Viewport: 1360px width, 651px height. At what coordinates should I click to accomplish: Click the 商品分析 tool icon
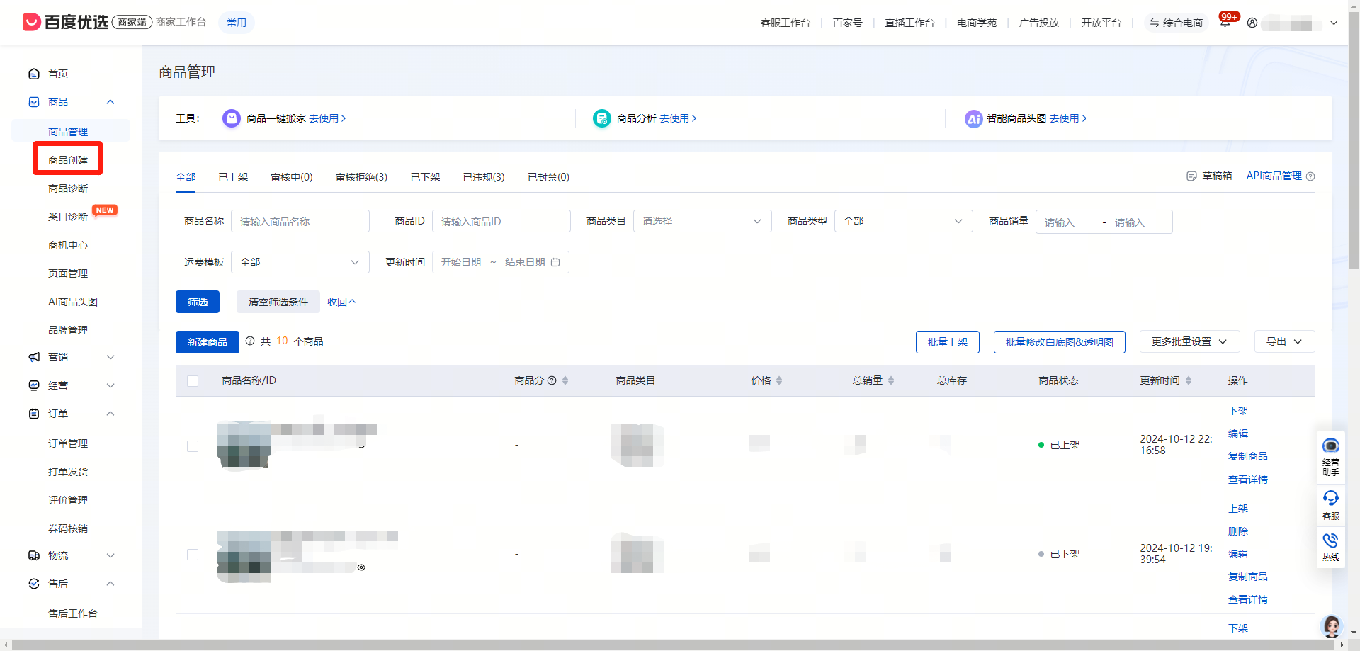(602, 118)
